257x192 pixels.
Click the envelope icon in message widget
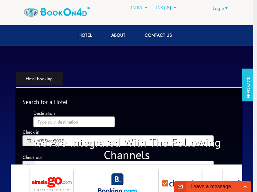pos(180,187)
